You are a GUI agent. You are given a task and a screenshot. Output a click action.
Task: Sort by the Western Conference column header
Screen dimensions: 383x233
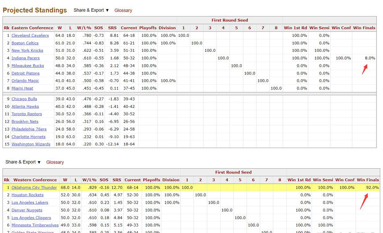(35, 180)
